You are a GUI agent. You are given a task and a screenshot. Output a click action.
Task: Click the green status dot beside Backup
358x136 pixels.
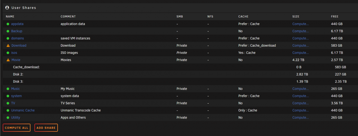pyautogui.click(x=8, y=31)
